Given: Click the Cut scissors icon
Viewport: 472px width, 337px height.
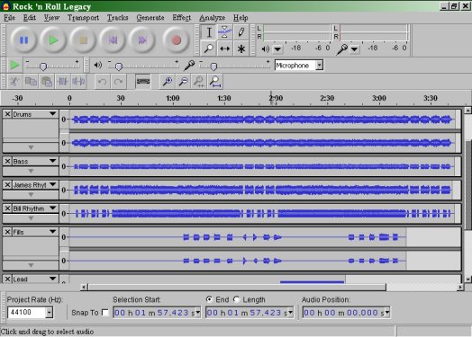Looking at the screenshot, I should [14, 82].
